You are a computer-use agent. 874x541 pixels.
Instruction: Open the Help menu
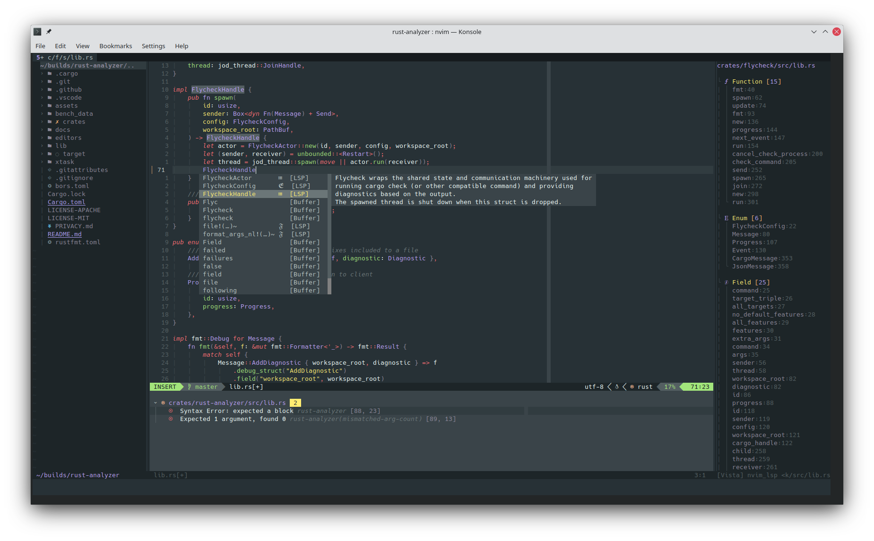(x=182, y=46)
